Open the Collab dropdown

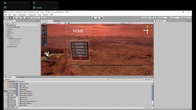pyautogui.click(x=146, y=18)
